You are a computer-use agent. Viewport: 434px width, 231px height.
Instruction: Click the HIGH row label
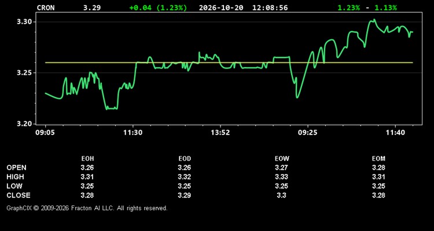click(15, 177)
